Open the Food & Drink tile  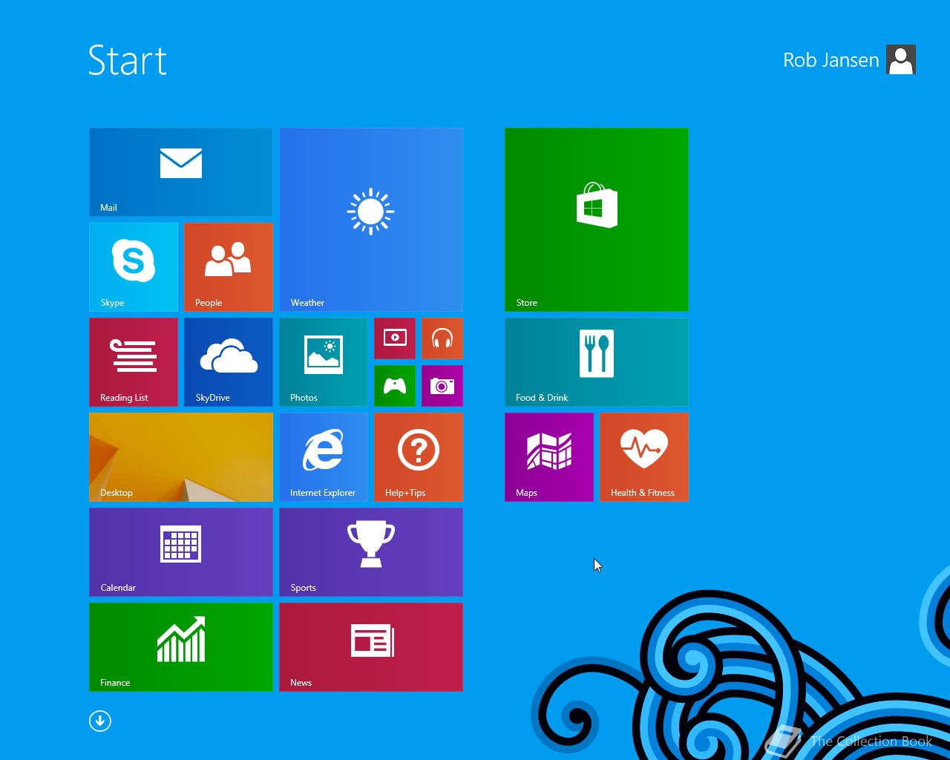coord(597,362)
